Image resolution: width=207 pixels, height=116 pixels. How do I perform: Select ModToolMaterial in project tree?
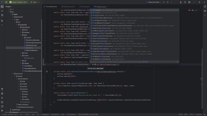(31, 50)
